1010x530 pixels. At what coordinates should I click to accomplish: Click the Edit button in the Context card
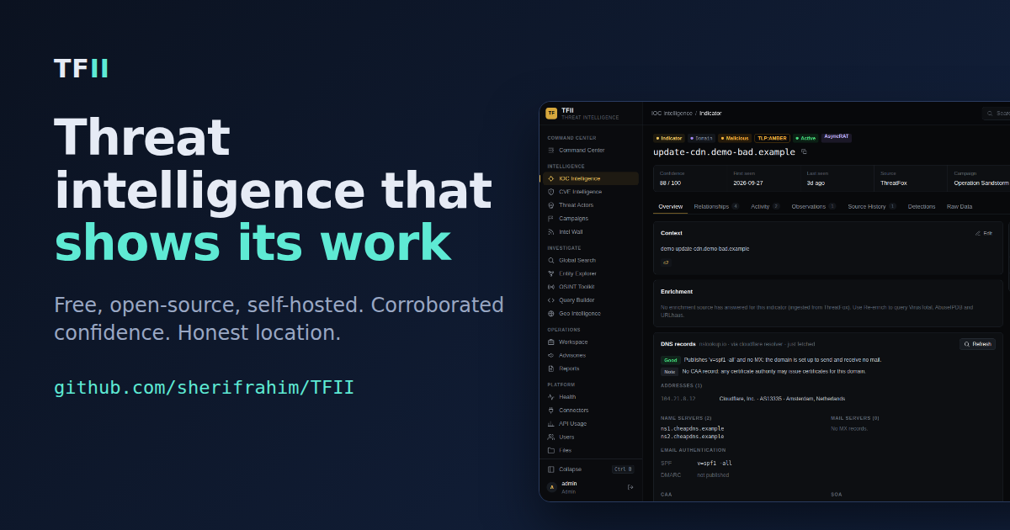click(x=984, y=233)
